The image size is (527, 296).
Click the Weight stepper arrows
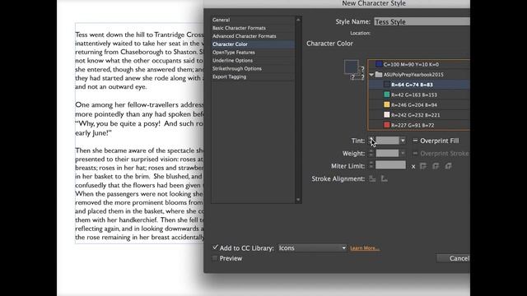coord(371,154)
